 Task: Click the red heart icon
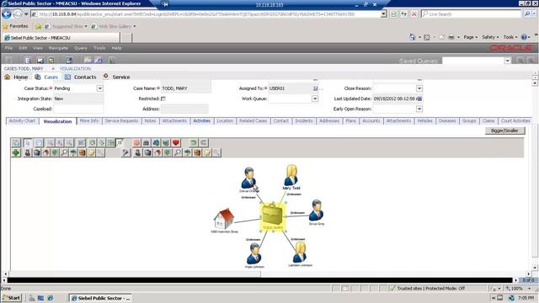point(176,142)
